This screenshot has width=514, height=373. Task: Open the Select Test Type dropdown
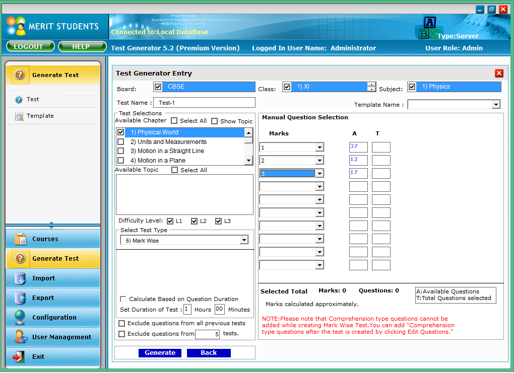(243, 241)
